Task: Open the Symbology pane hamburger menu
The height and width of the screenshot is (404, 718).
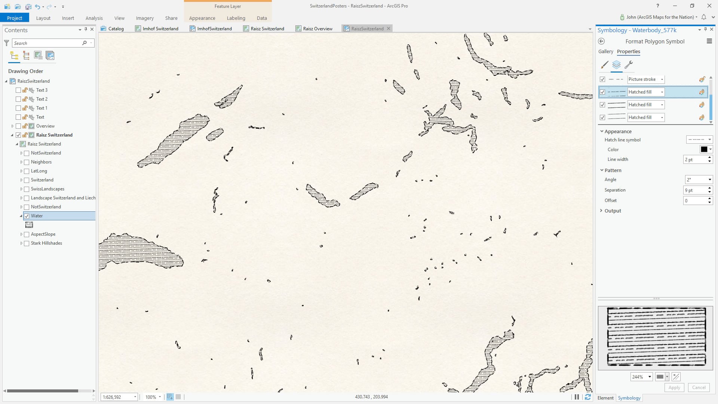Action: tap(709, 42)
